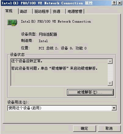Click the question mark help button
123x134 pixels.
click(114, 3)
